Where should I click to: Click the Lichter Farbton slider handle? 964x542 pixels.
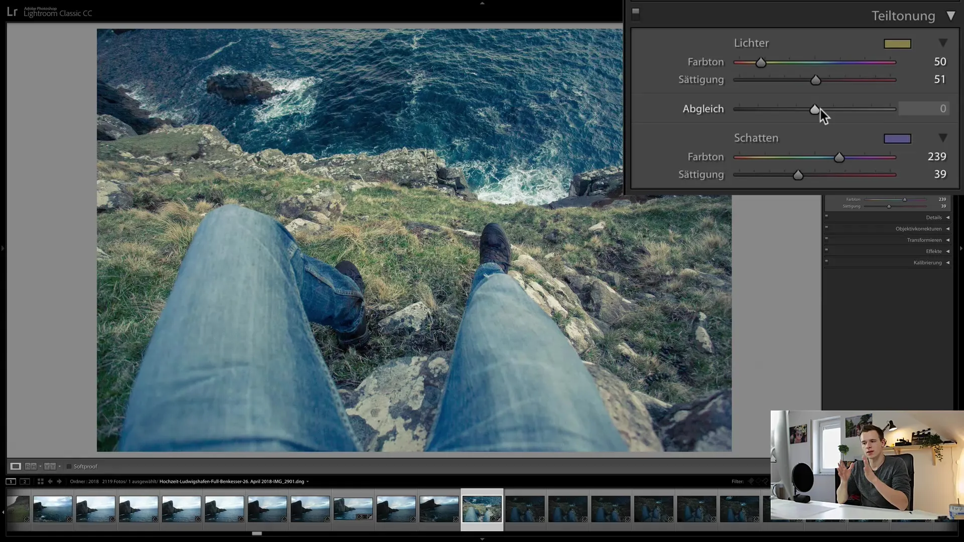(x=761, y=63)
